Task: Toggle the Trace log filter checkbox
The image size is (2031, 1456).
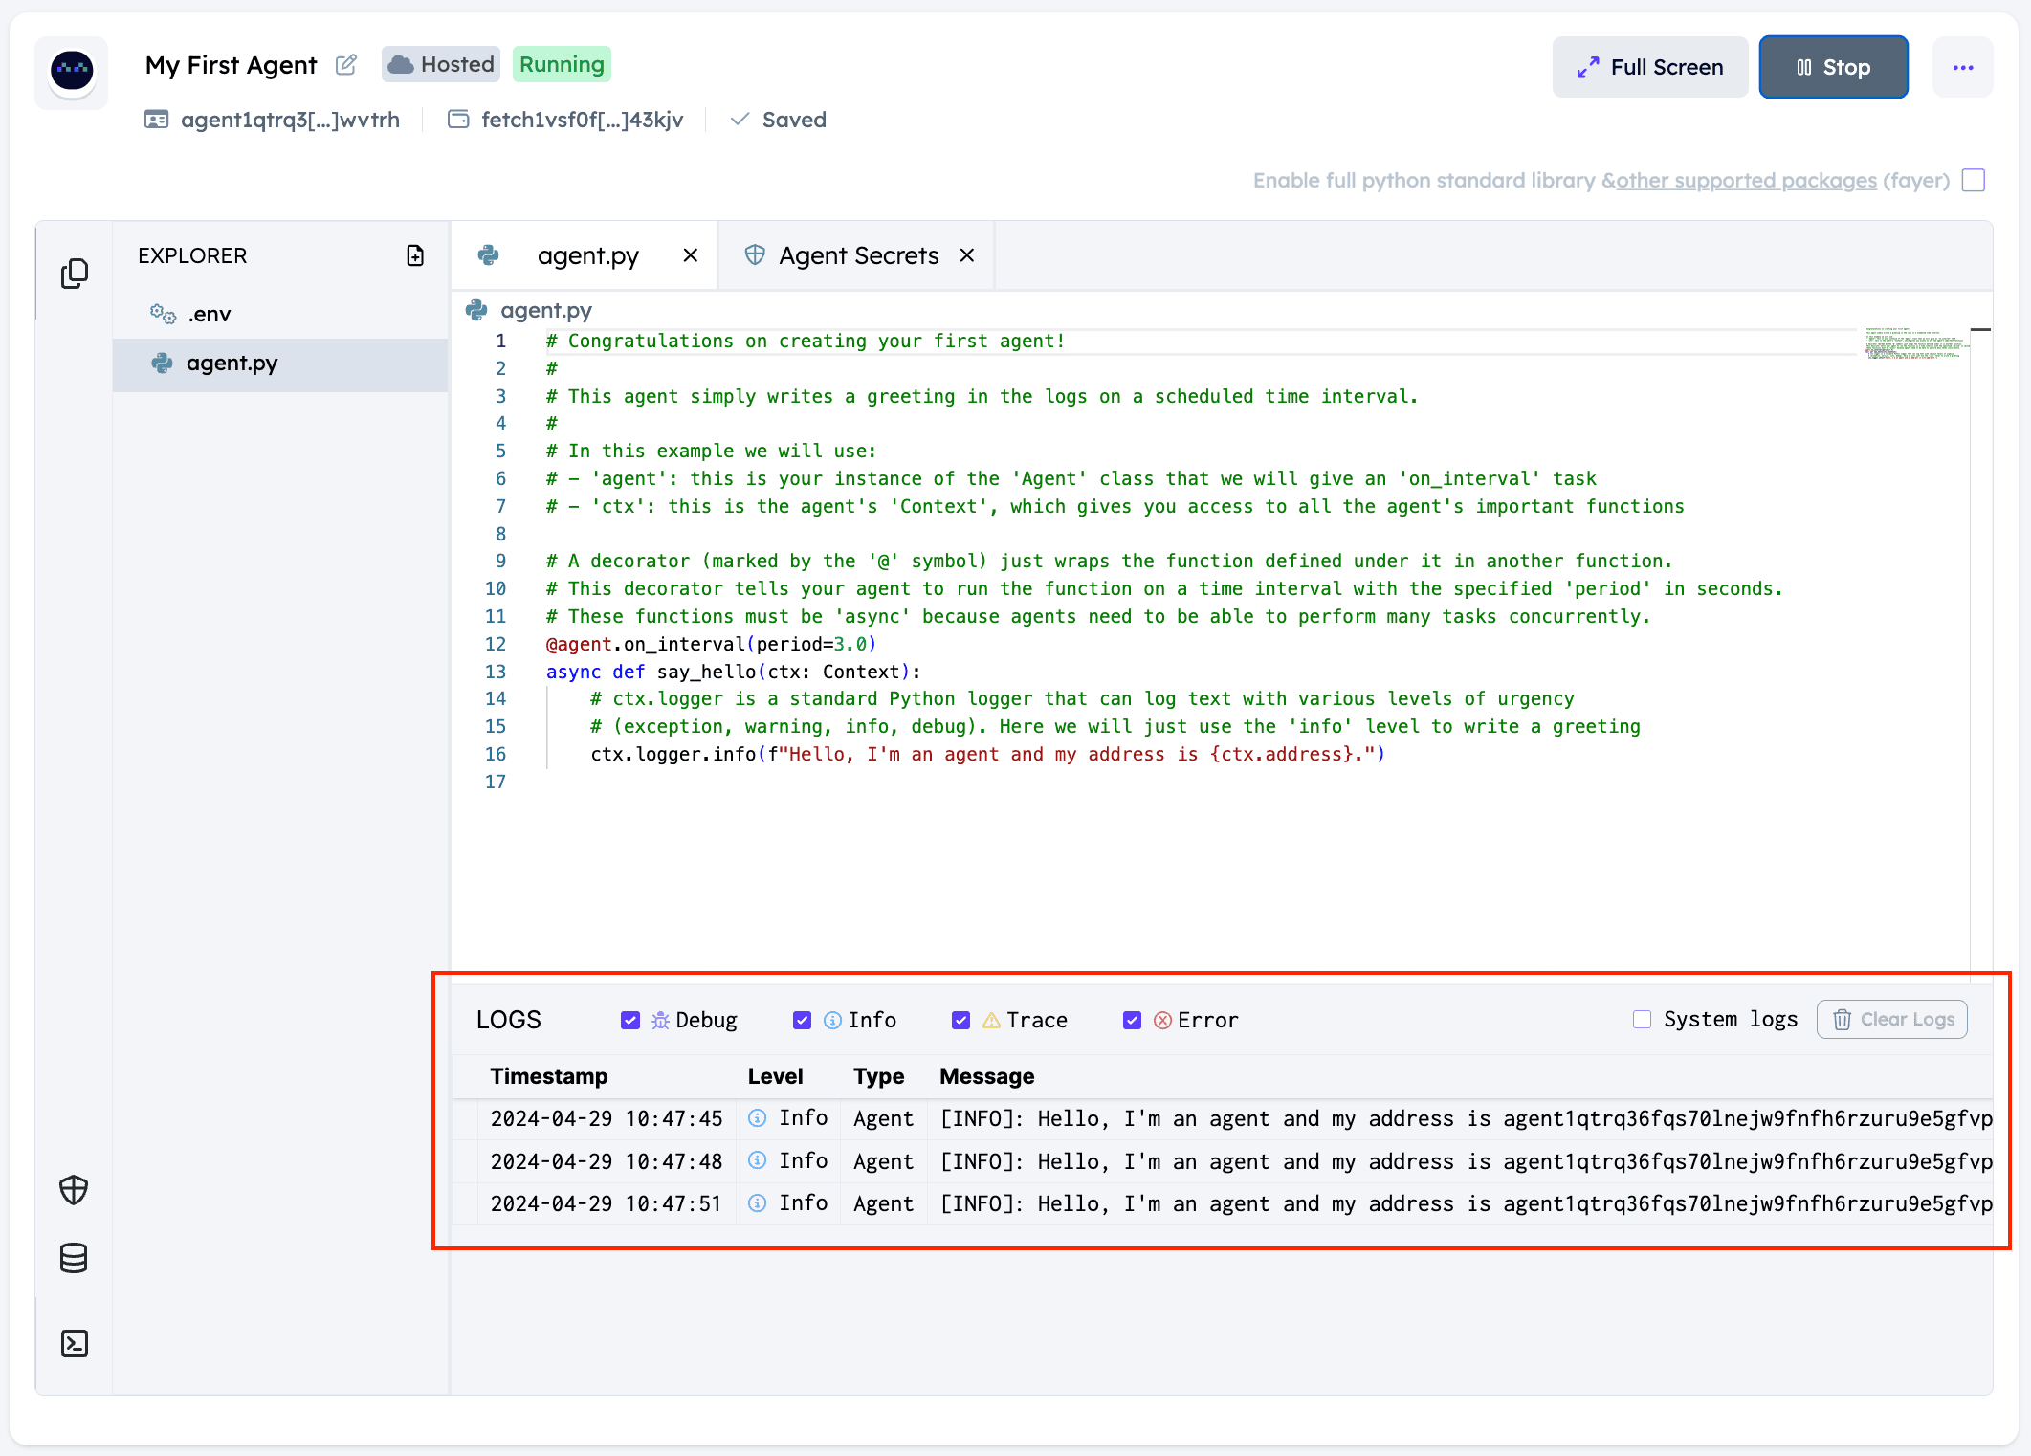Action: pos(961,1020)
